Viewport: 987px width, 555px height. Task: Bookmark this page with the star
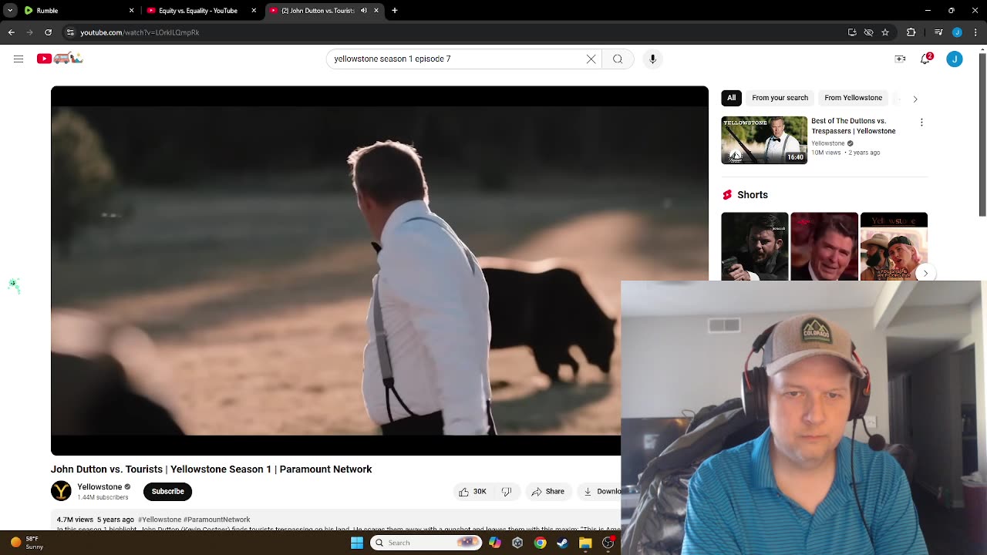tap(885, 32)
